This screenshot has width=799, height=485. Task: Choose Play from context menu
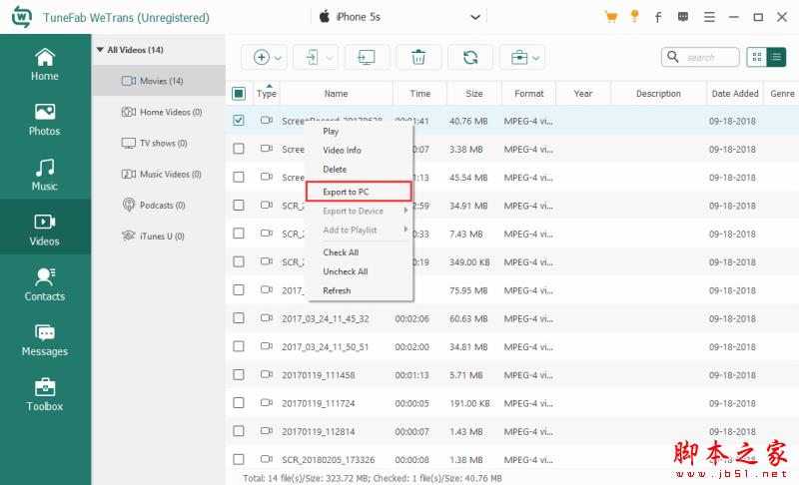331,132
